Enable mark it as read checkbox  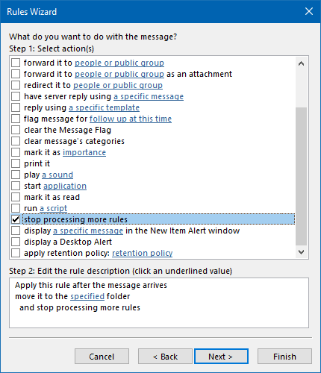pyautogui.click(x=16, y=197)
